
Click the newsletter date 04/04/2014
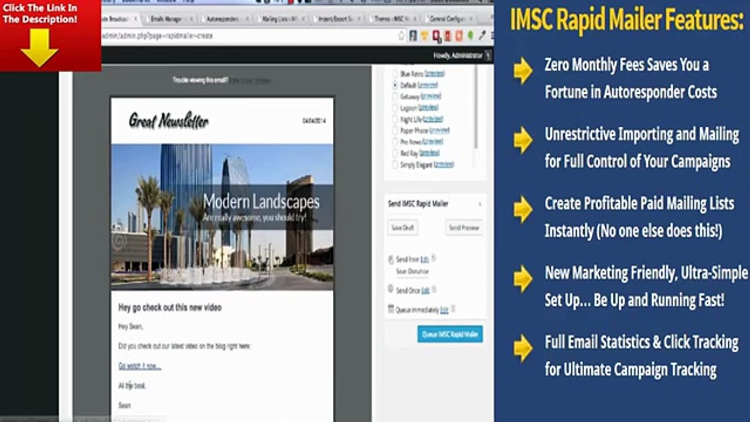(x=314, y=121)
